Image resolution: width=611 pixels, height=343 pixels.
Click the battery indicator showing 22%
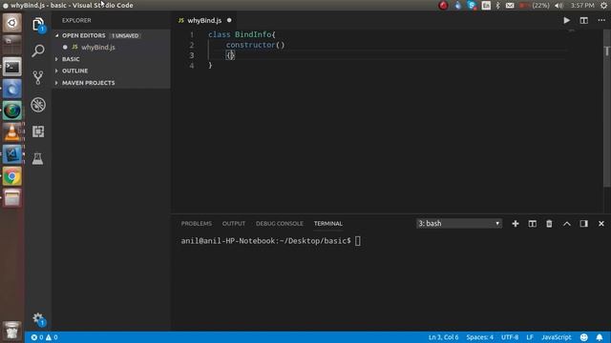pos(535,6)
